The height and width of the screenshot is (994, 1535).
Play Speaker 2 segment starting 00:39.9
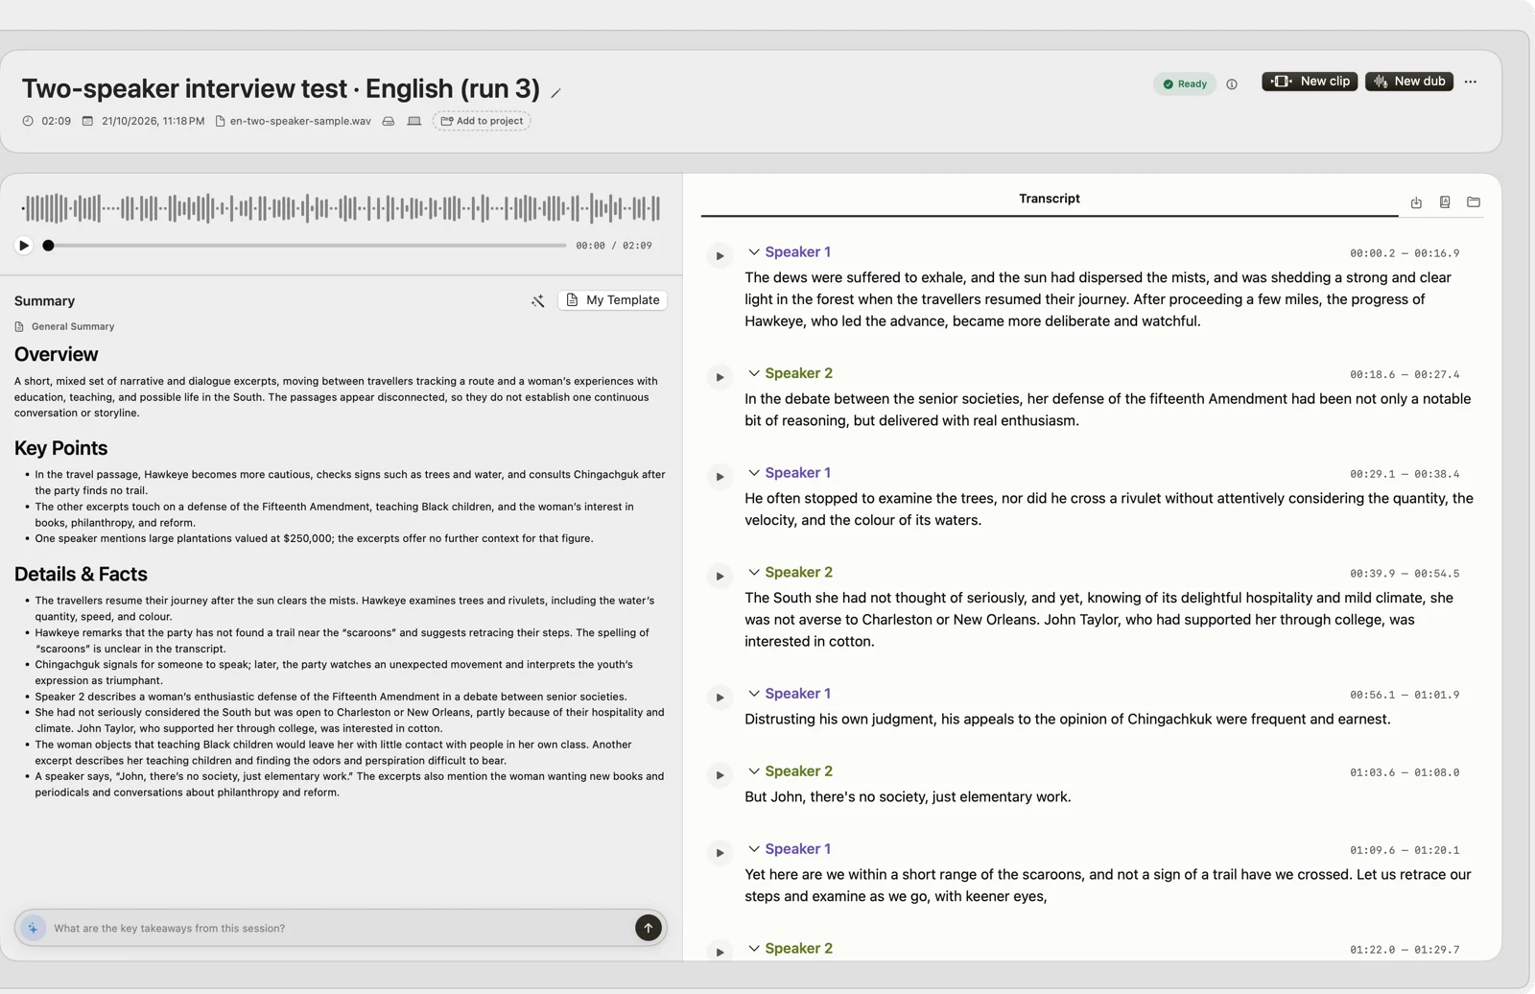[x=720, y=577]
